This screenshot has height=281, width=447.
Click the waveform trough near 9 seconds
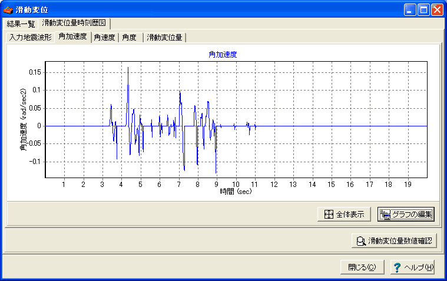(x=216, y=172)
